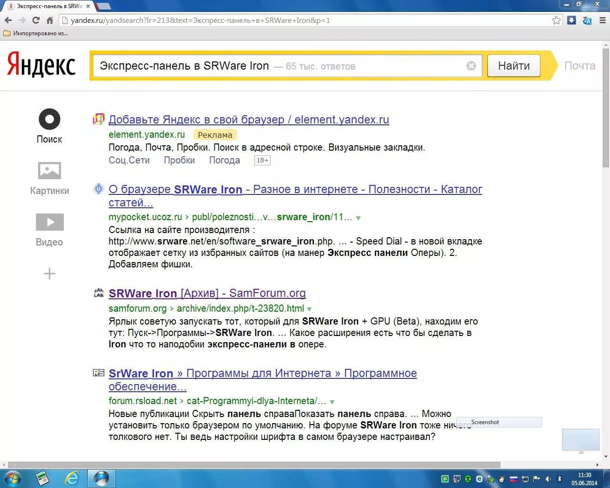Select the Поиск search mode icon
The width and height of the screenshot is (610, 488).
50,119
